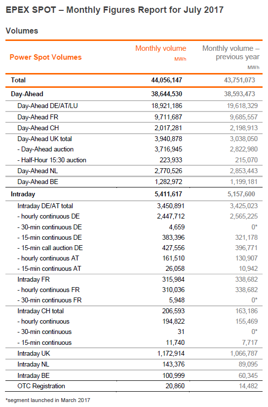Screen dimensions: 268x407
Task: Select Intraday UK value 1,172,914
Action: pos(171,354)
